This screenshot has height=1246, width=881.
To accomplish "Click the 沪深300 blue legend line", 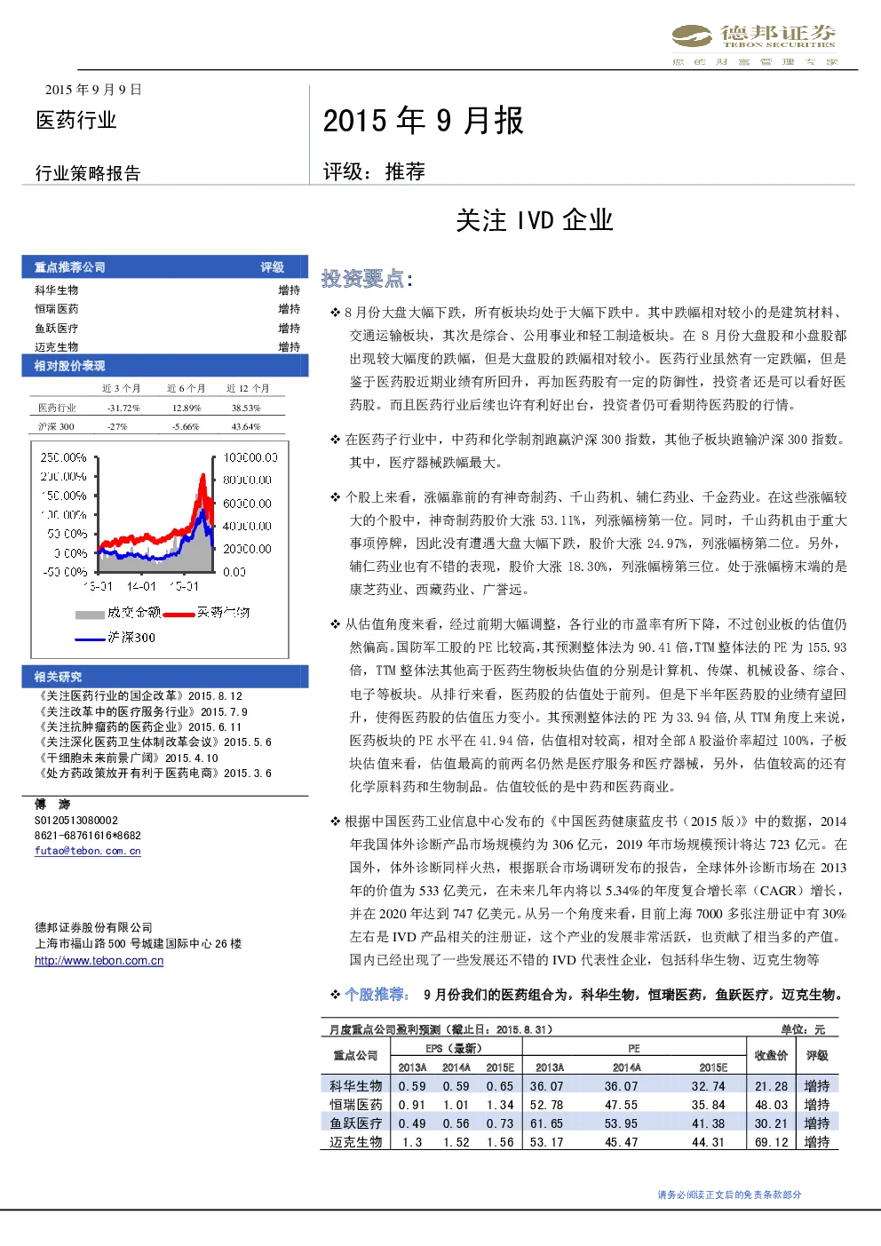I will pyautogui.click(x=91, y=639).
